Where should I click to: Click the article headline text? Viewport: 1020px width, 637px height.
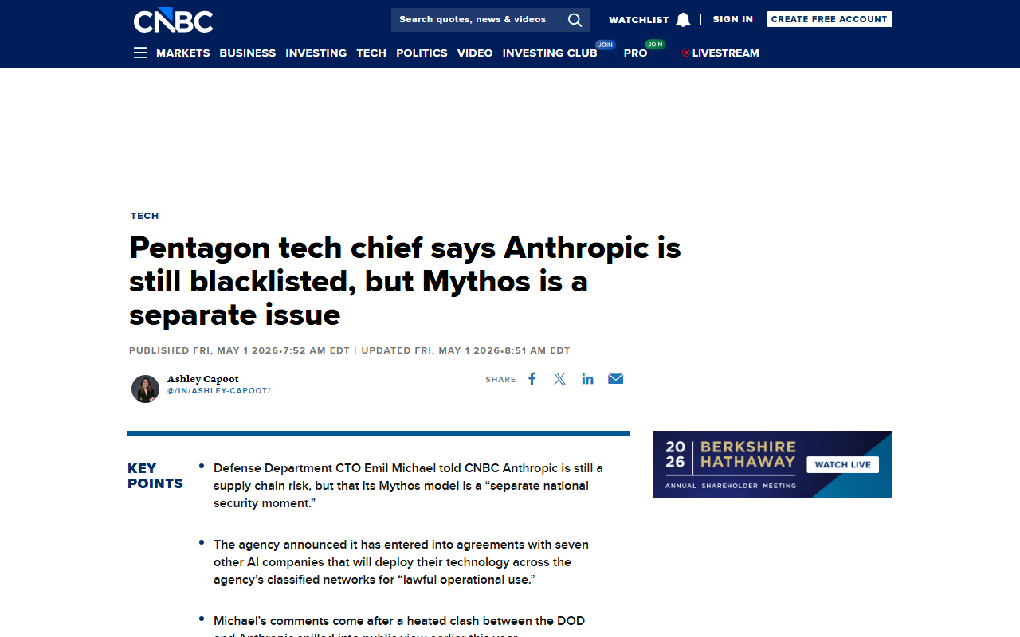[405, 281]
